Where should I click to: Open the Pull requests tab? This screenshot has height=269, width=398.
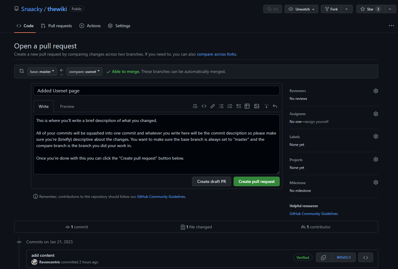56,26
